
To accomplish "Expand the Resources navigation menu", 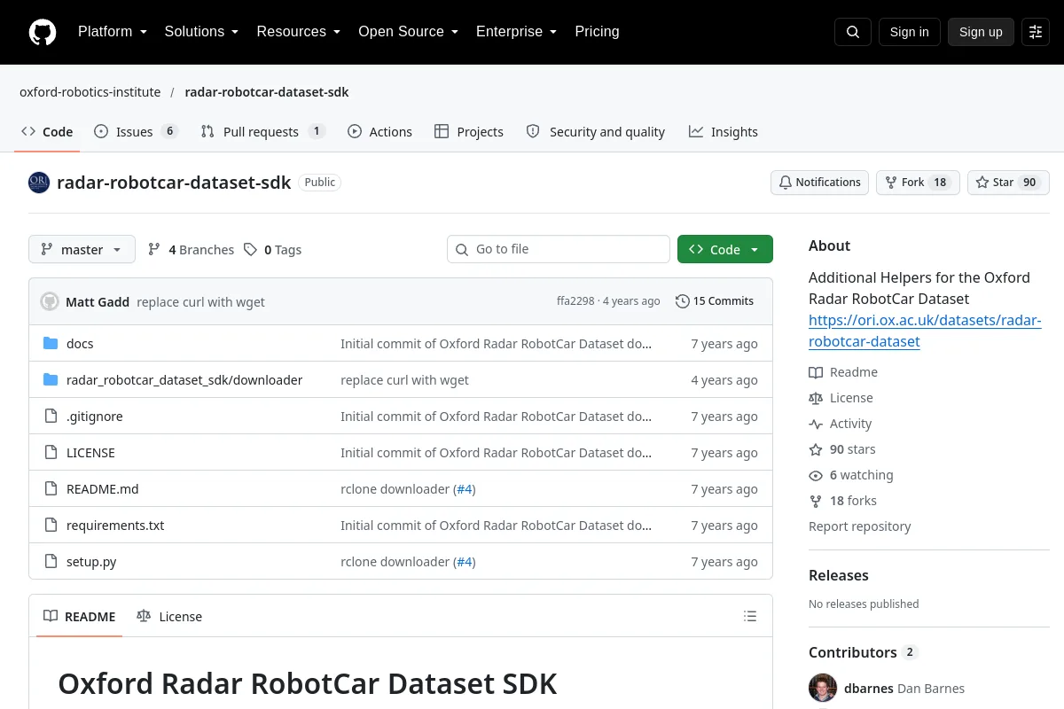I will coord(299,32).
